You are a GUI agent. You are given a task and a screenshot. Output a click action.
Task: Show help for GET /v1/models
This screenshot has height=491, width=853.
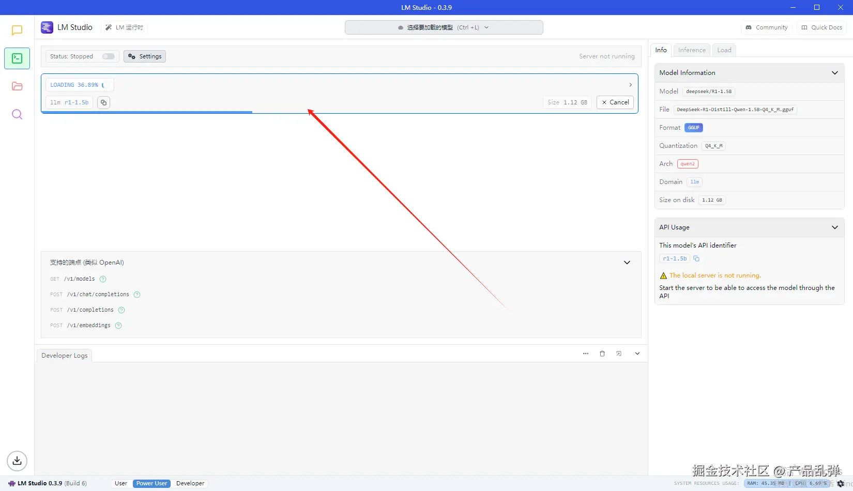[103, 279]
